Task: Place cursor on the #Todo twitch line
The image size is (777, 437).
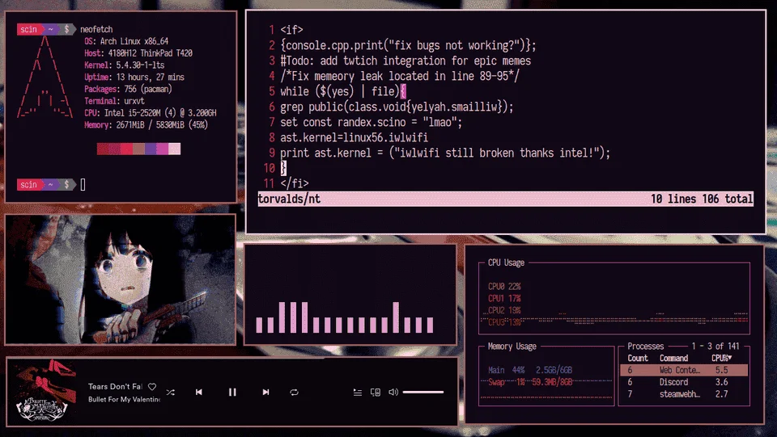Action: (405, 61)
